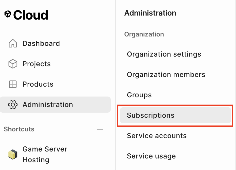
Task: Select the highlighted Subscriptions item
Action: pos(151,115)
